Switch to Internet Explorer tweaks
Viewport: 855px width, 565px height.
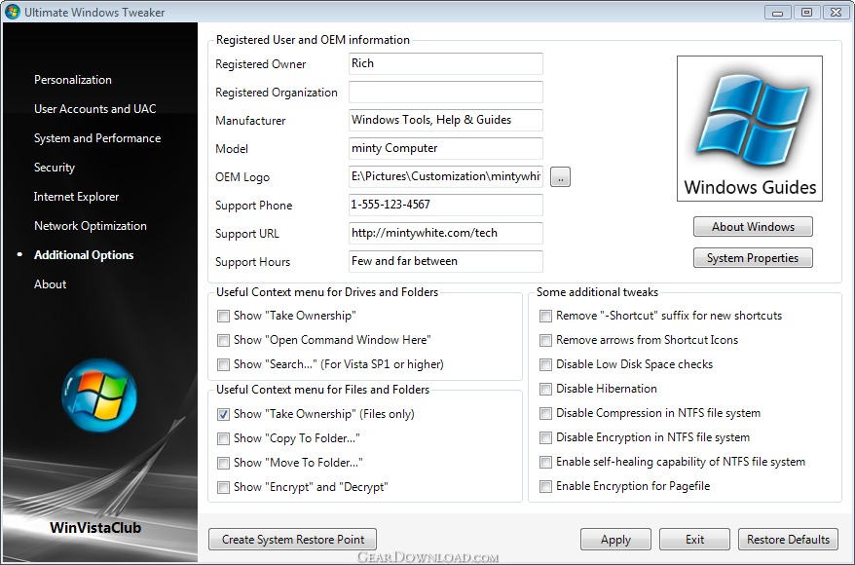point(76,197)
